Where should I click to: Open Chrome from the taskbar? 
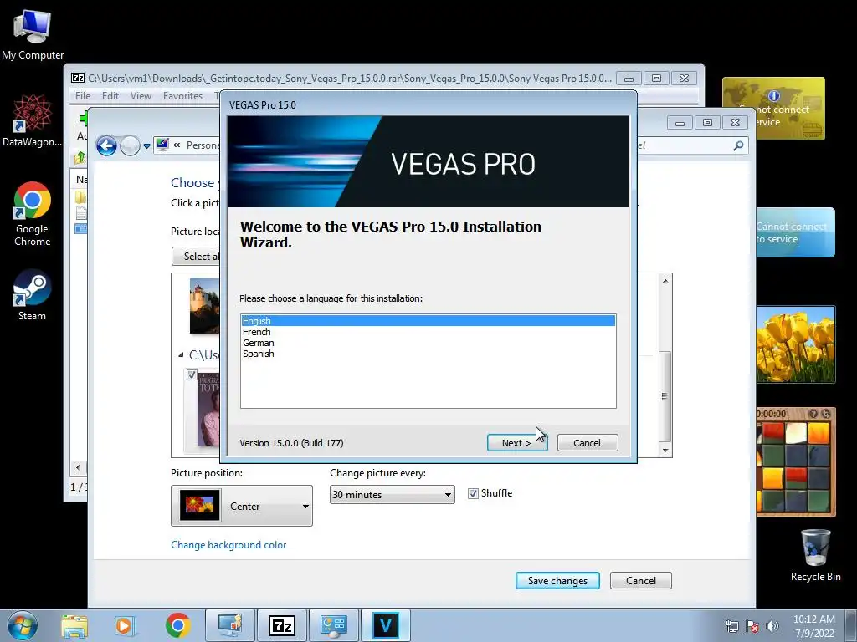click(x=177, y=625)
